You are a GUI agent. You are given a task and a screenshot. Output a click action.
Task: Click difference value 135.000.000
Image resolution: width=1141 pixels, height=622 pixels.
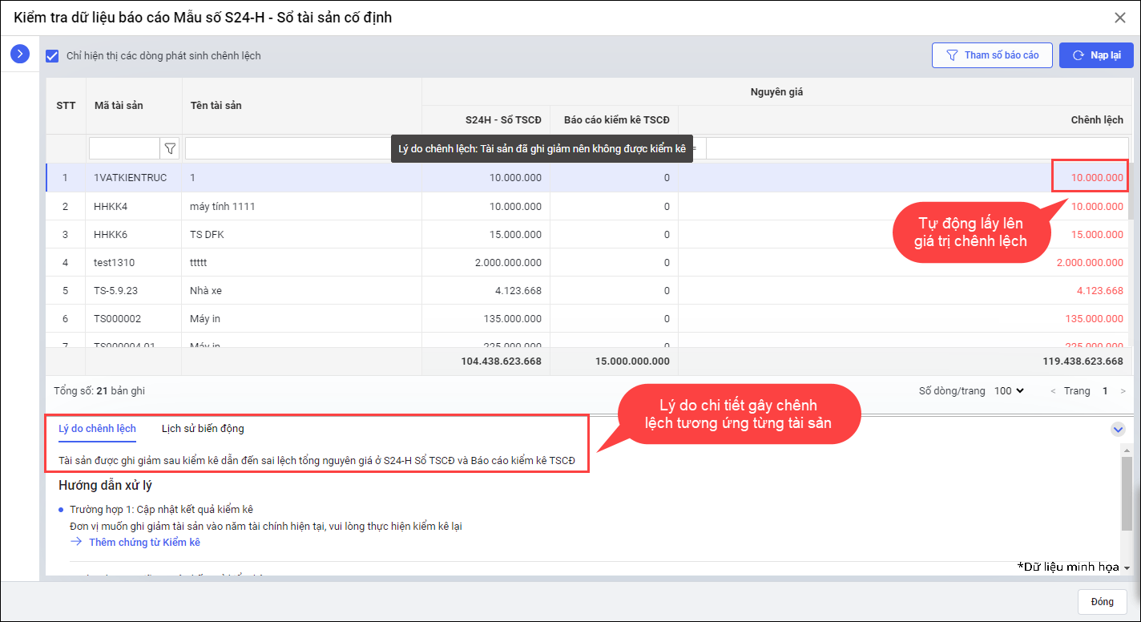pos(1094,319)
